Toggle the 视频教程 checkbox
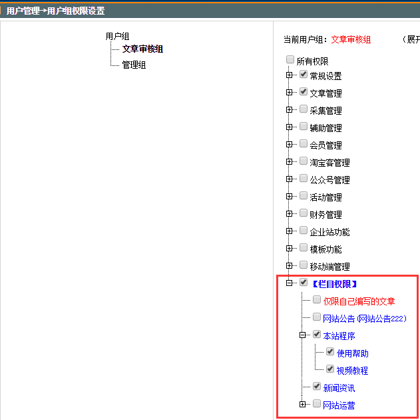 click(x=330, y=369)
